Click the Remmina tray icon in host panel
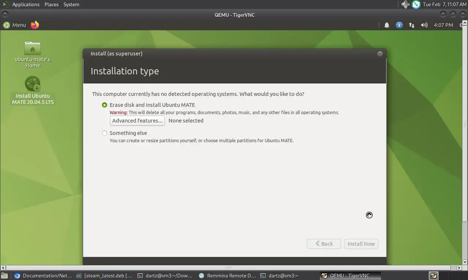This screenshot has height=280, width=468. tap(416, 4)
